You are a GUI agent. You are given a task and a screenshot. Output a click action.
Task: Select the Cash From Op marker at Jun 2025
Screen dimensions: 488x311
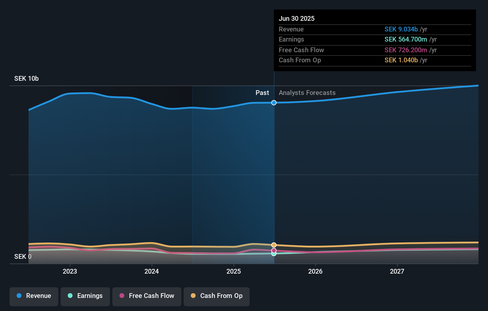click(x=274, y=245)
